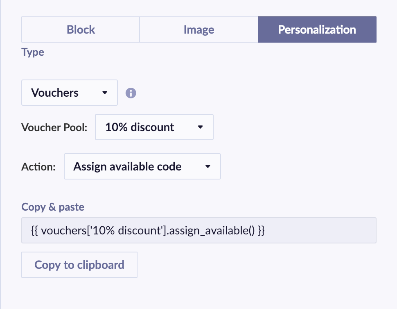Click the word vouchers in the code snippet

[x=60, y=231]
